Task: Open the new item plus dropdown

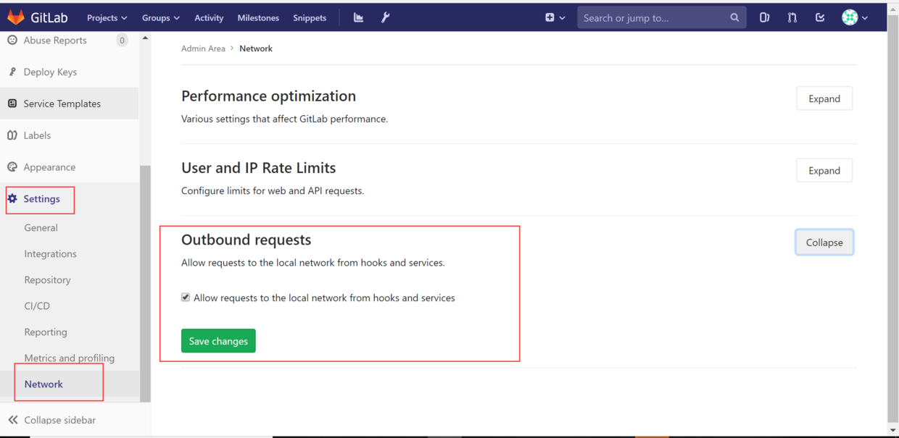Action: [x=555, y=17]
